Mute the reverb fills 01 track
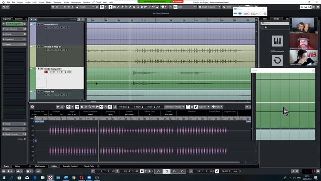 coord(38,24)
